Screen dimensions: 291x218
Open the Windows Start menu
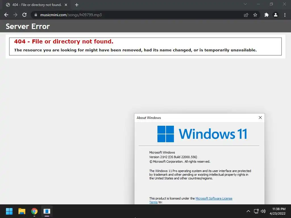pyautogui.click(x=9, y=211)
